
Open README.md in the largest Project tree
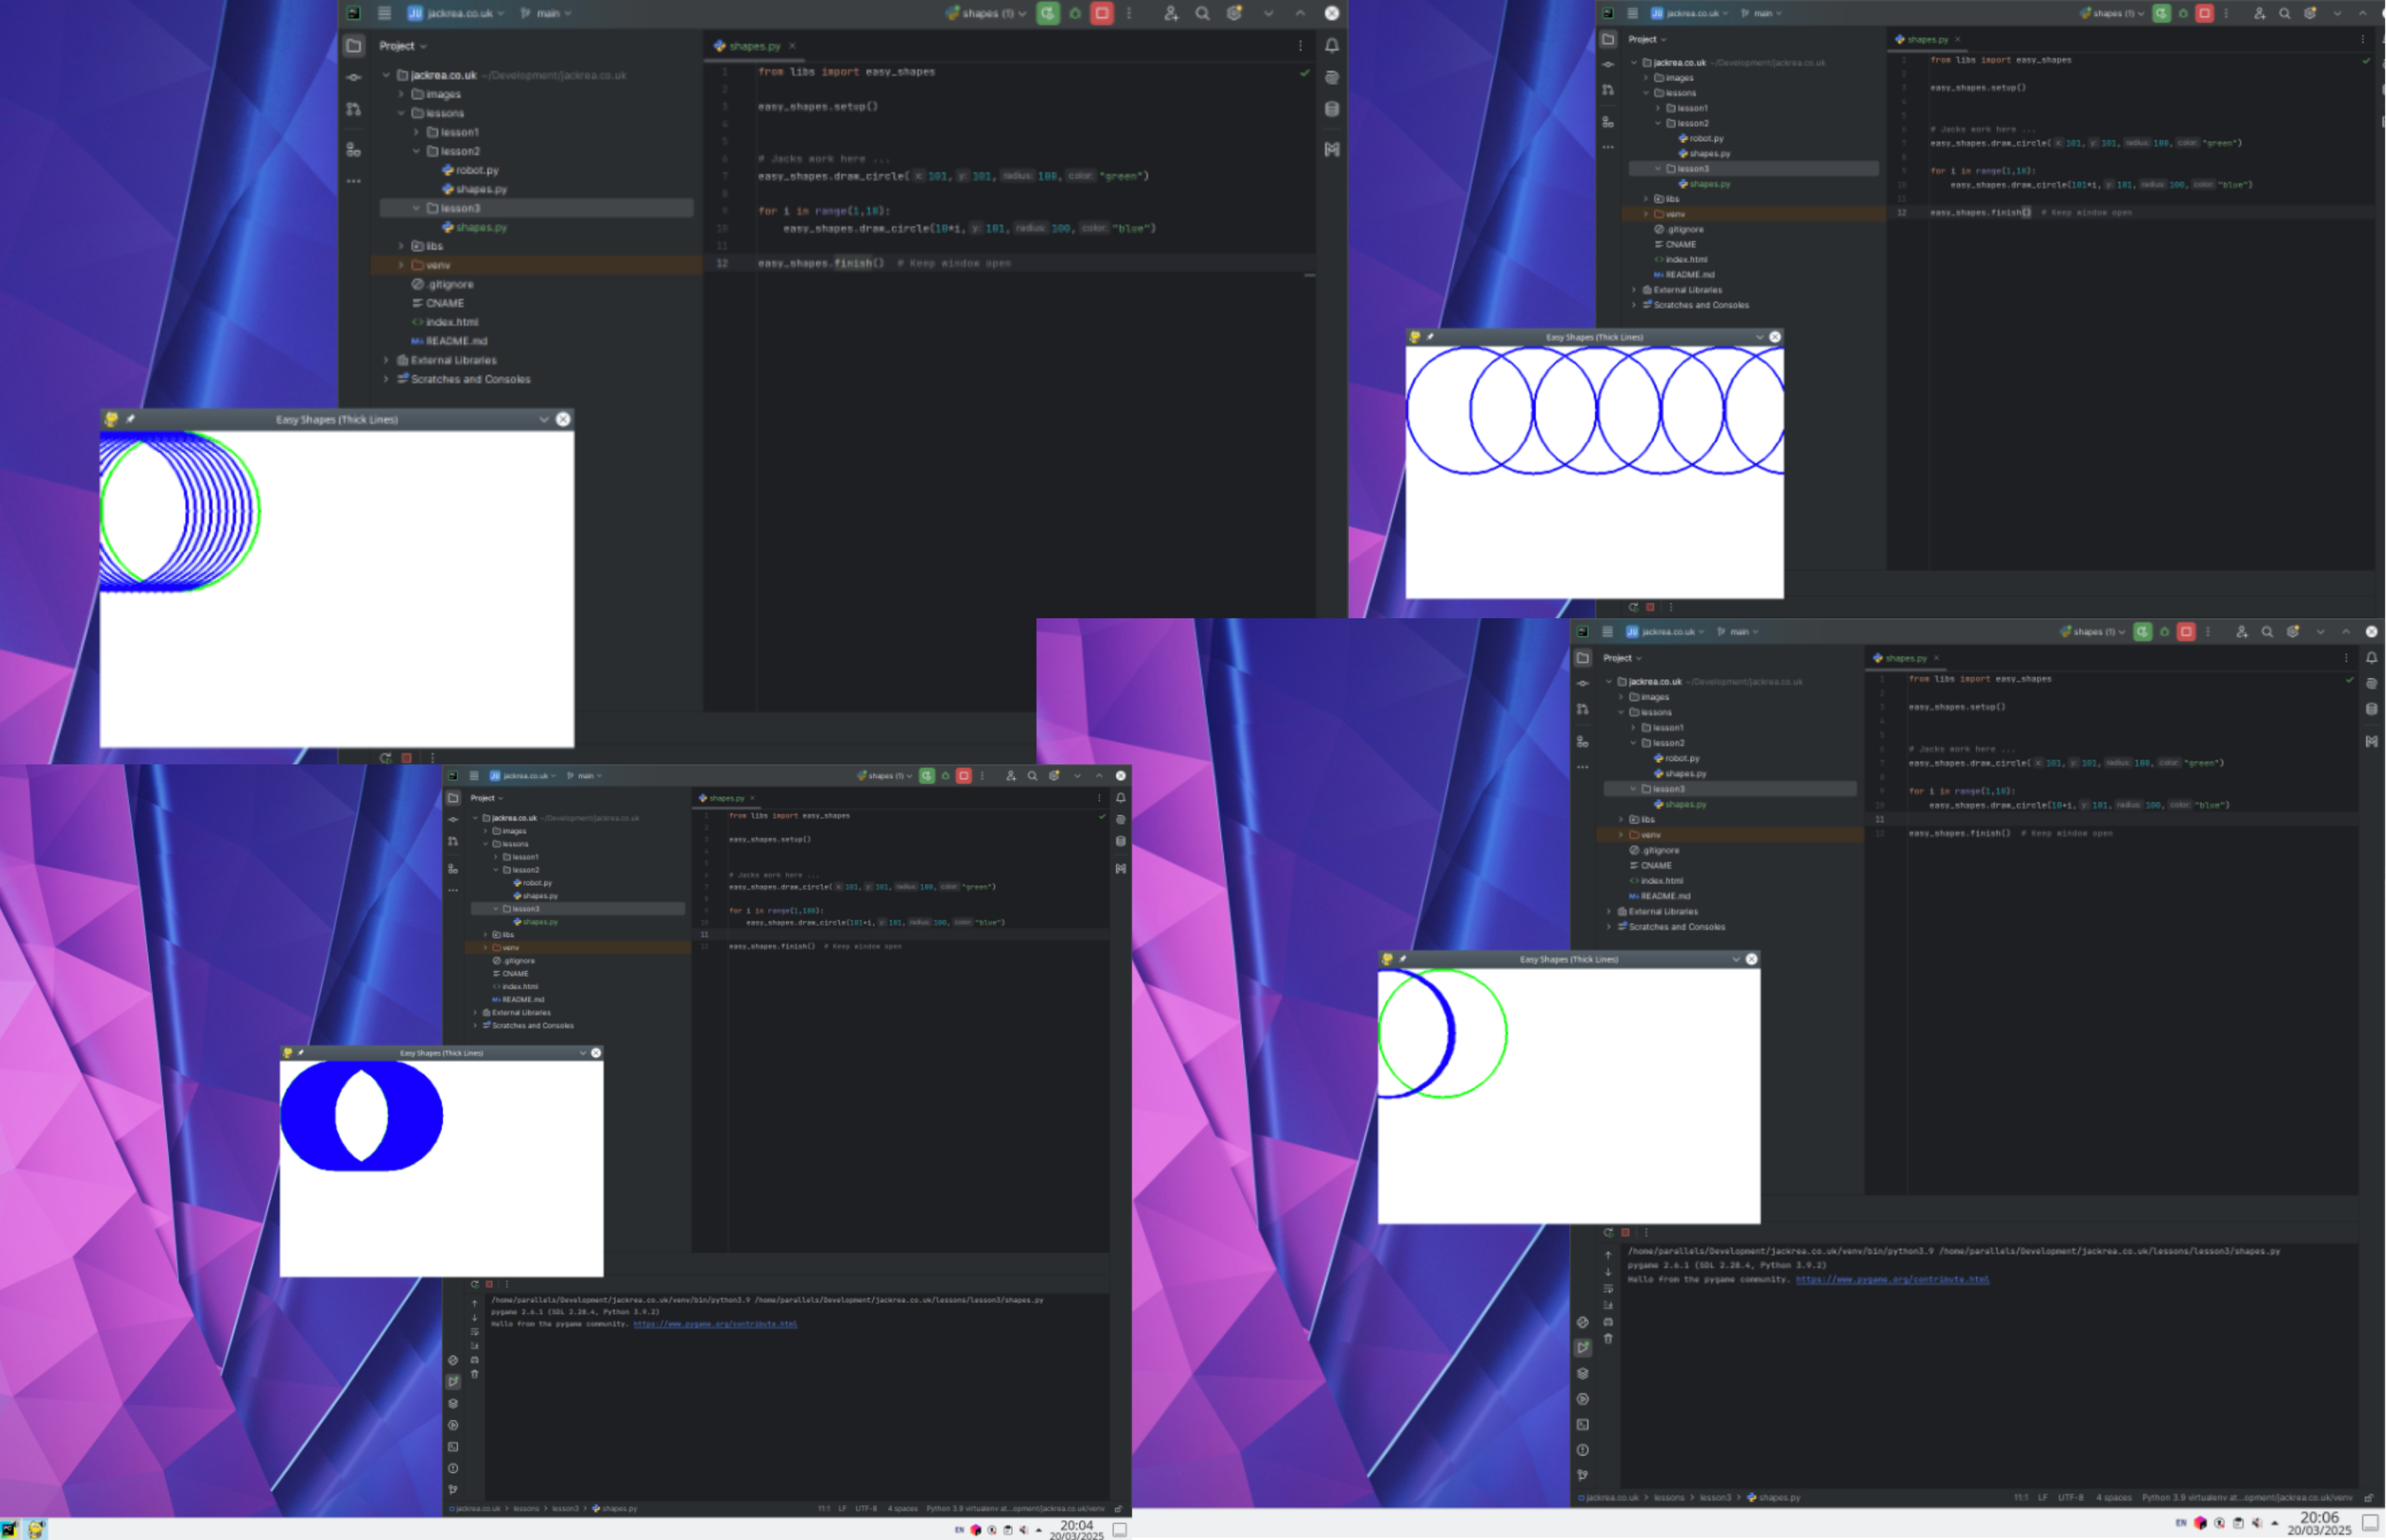click(x=456, y=341)
